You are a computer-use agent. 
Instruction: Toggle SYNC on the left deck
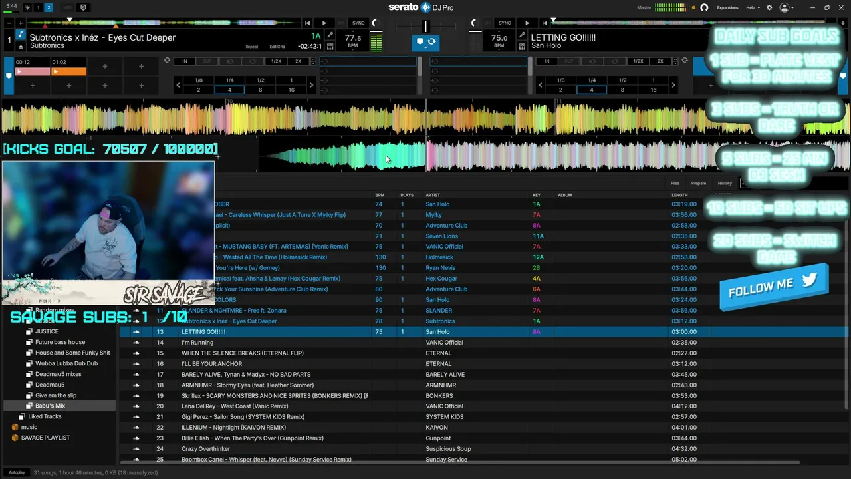(x=358, y=23)
